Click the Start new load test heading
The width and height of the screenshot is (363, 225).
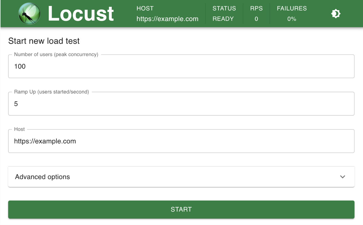44,41
